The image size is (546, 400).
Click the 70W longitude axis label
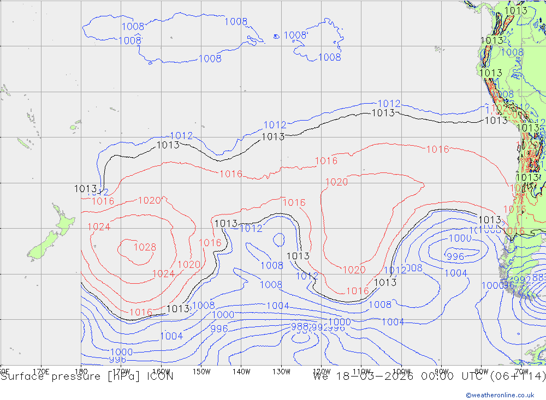[x=521, y=372]
